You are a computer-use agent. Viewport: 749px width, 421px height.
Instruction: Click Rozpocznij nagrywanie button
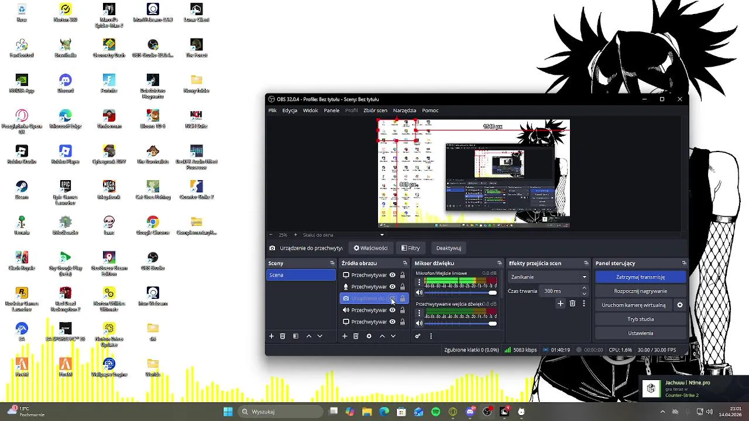coord(640,291)
